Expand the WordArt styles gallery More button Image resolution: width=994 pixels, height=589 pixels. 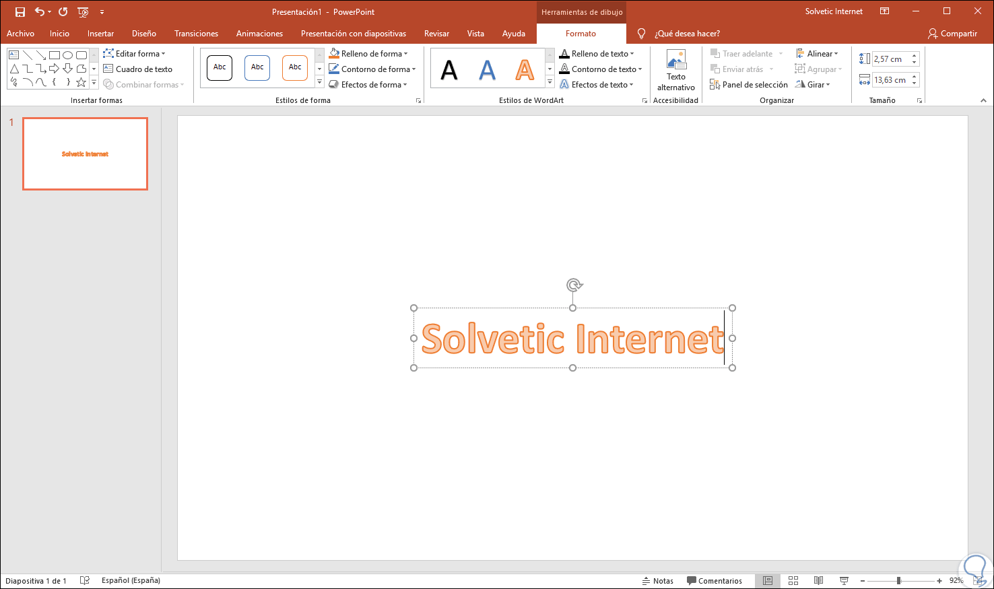coord(550,83)
